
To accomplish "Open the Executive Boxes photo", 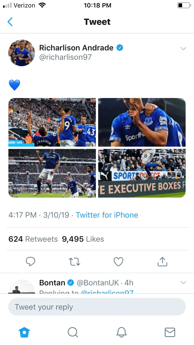I will (x=142, y=173).
